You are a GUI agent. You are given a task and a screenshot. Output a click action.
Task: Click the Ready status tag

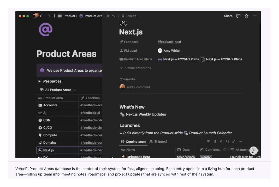[206, 157]
